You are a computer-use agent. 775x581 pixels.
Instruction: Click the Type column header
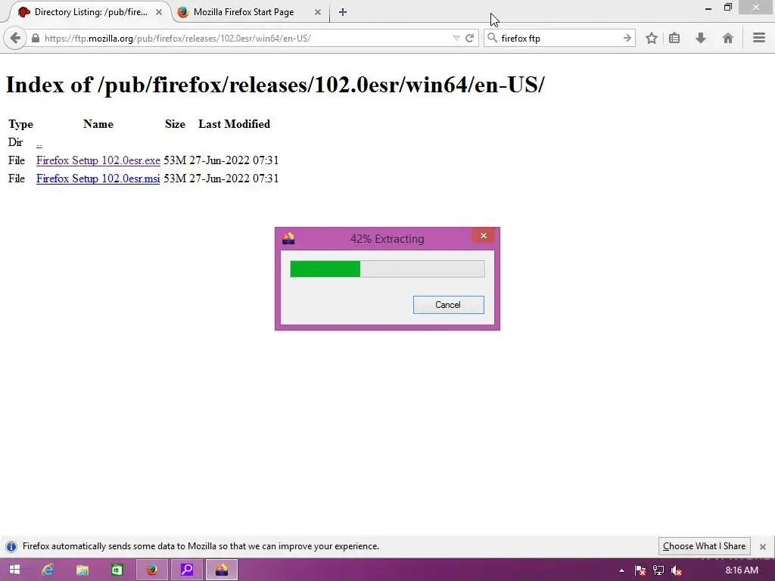(x=20, y=124)
